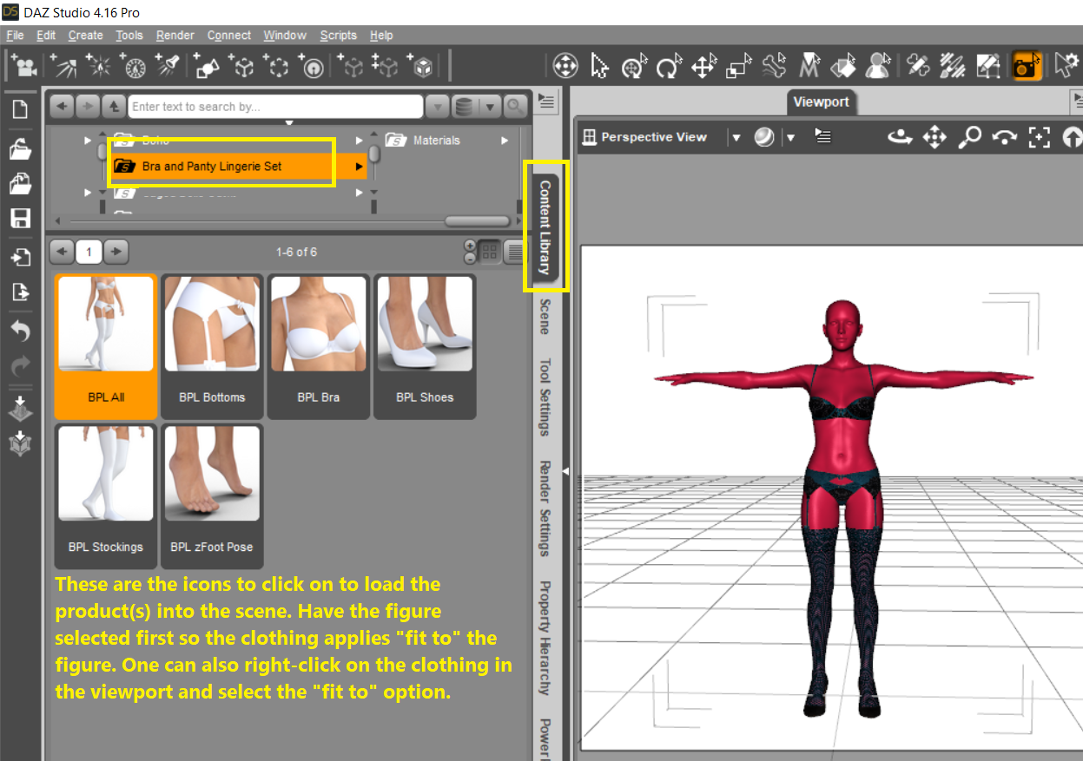Screen dimensions: 1083x761
Task: Open the viewport options menu icon
Action: (822, 136)
